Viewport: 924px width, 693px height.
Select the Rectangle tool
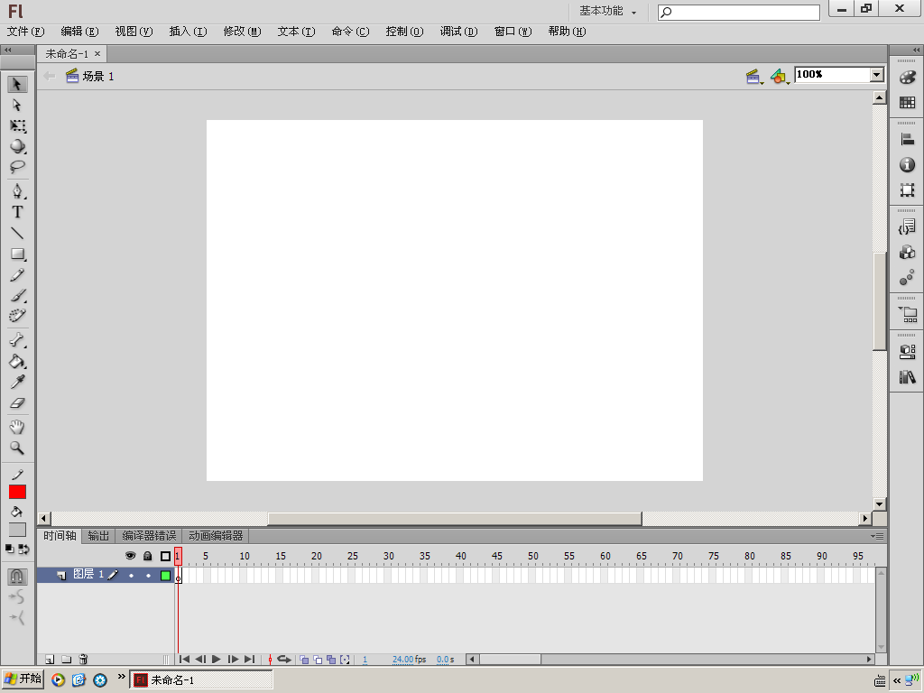click(18, 254)
